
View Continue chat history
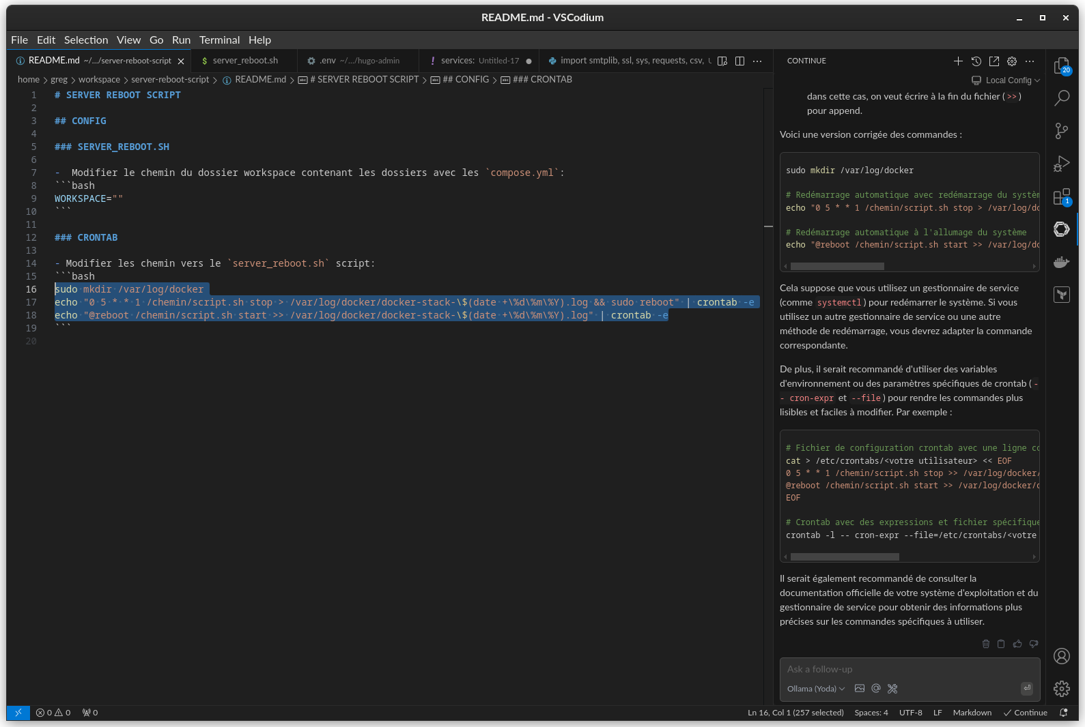[976, 61]
